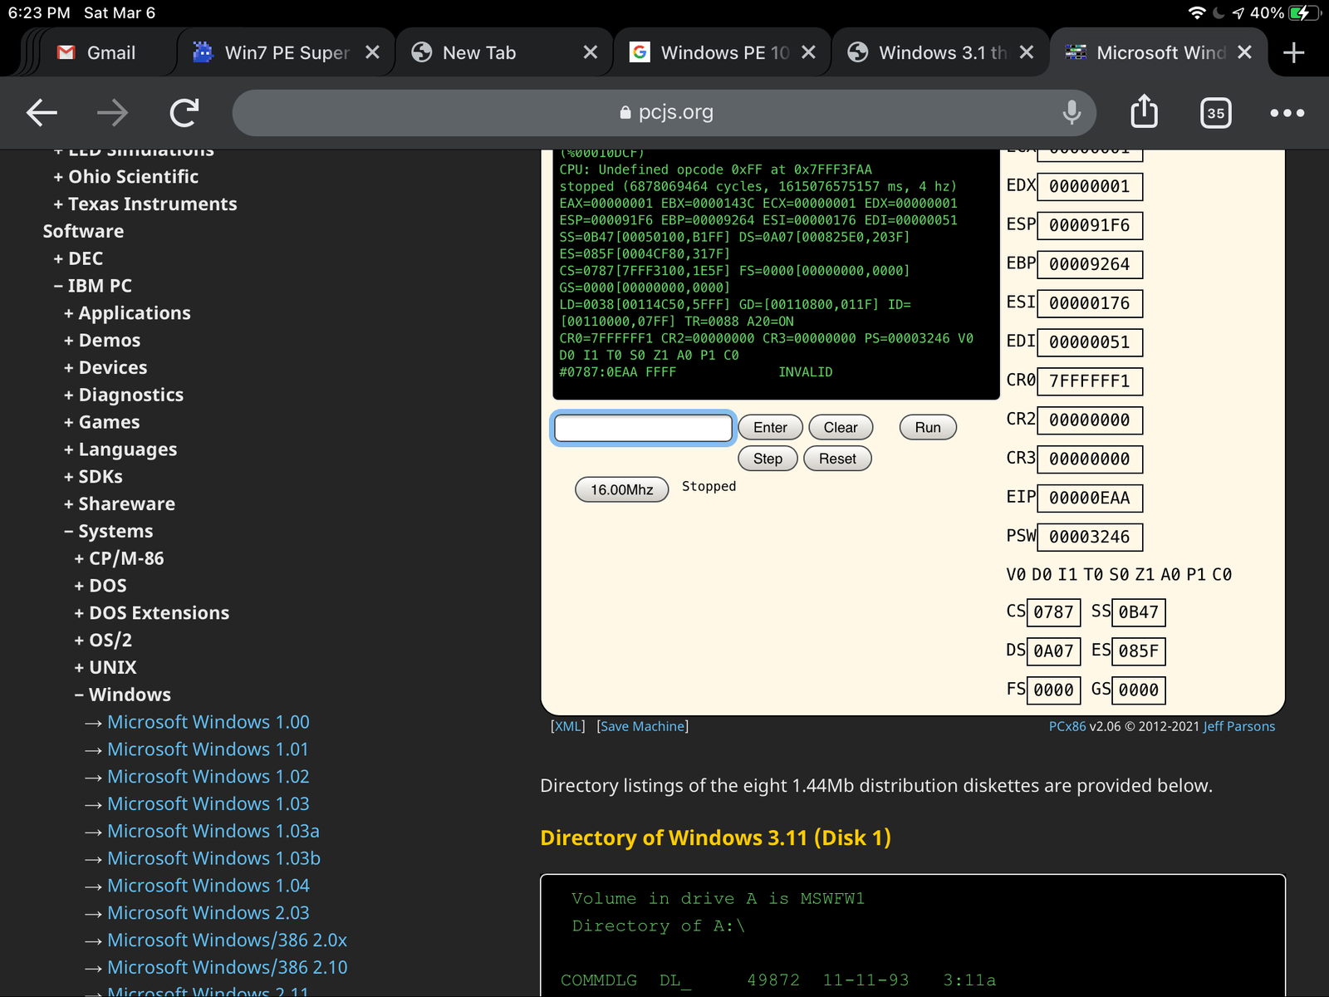Tap the microphone voice search icon
The width and height of the screenshot is (1329, 997).
click(1072, 112)
